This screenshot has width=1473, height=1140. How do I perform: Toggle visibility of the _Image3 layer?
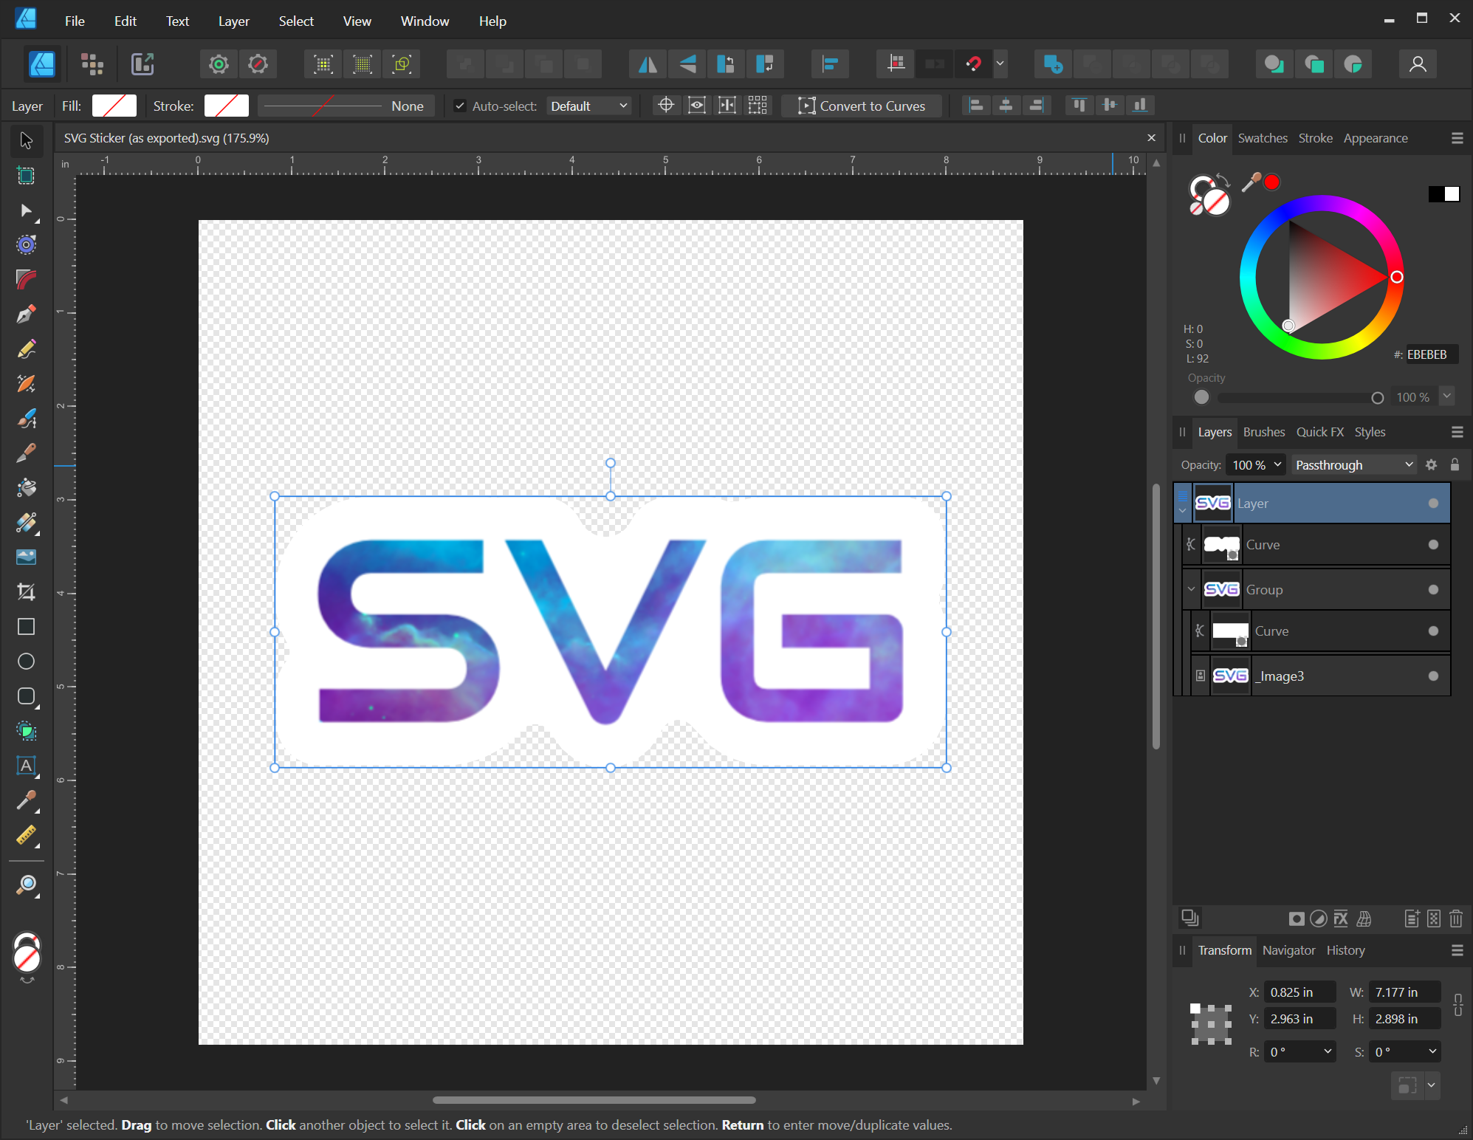click(x=1432, y=676)
